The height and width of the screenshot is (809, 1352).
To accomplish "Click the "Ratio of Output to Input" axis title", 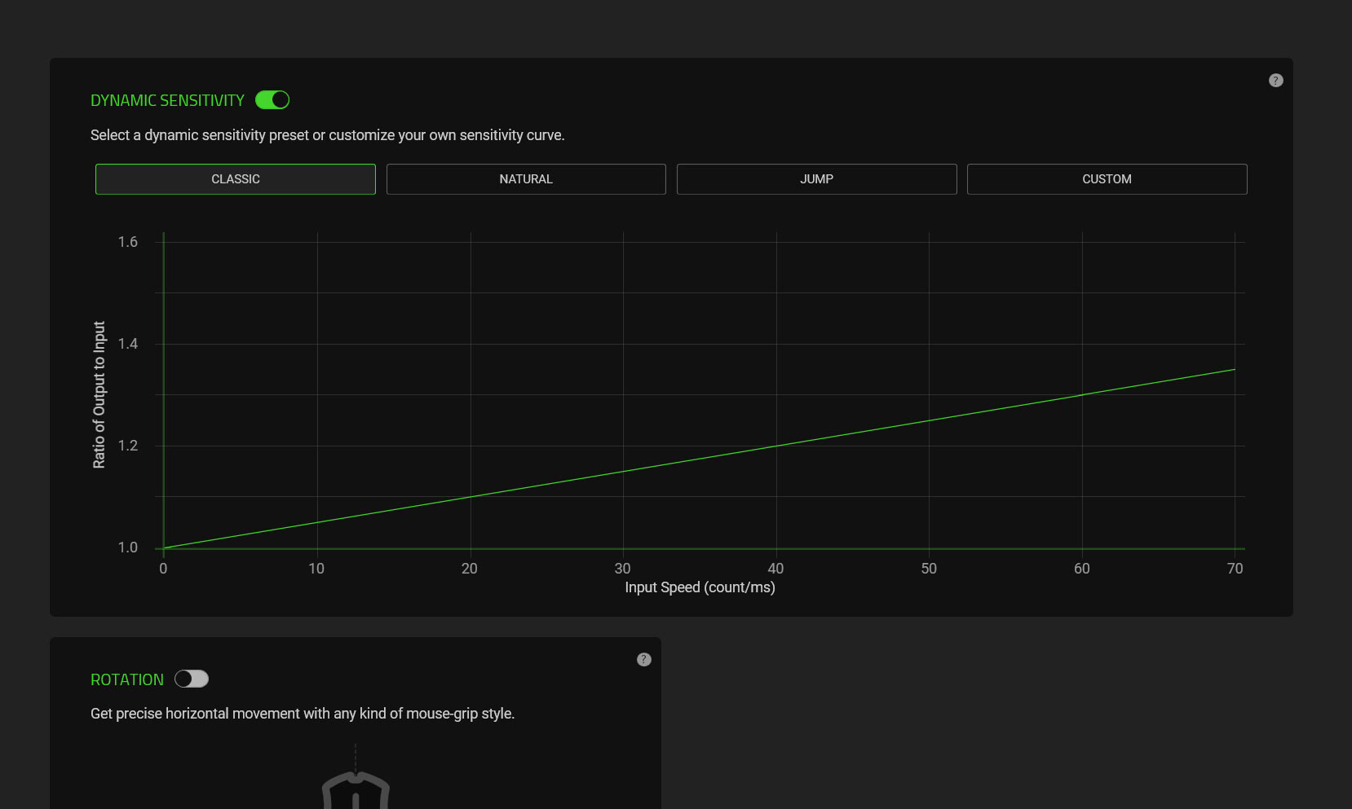I will 99,394.
